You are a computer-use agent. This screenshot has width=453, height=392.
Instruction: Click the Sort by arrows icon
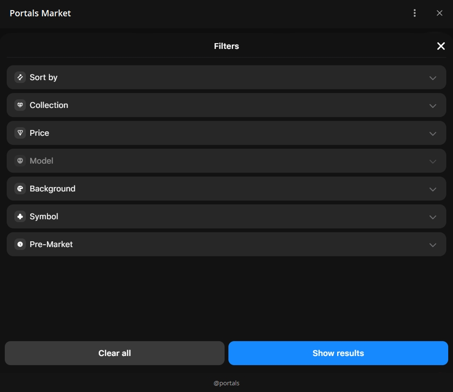20,77
